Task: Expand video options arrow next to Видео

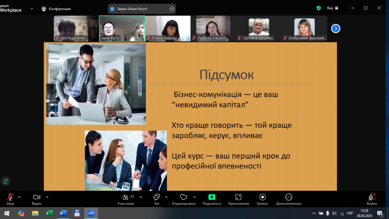Action: 47,197
